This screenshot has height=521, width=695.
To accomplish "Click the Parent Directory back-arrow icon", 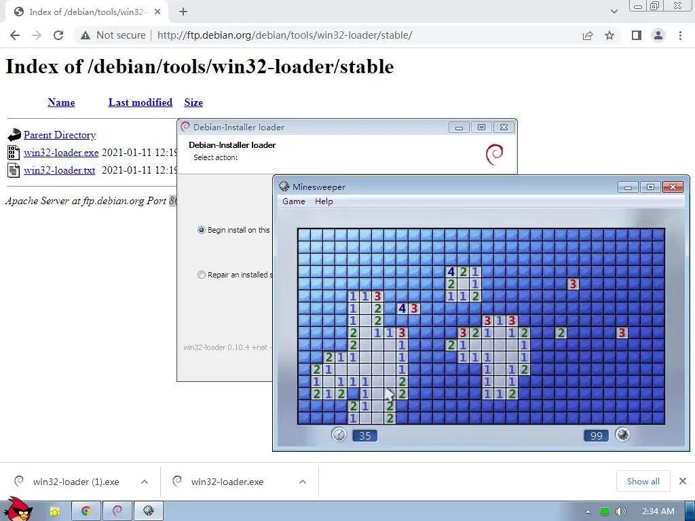I will coord(14,135).
